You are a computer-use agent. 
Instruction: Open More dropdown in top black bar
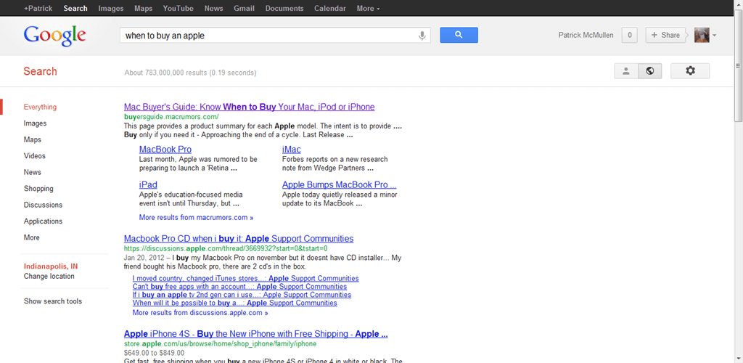pos(368,9)
